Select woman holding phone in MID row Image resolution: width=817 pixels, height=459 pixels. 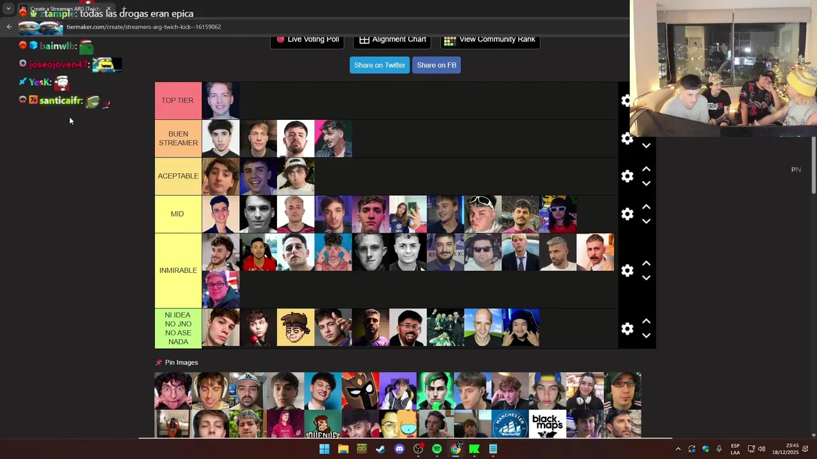point(408,214)
